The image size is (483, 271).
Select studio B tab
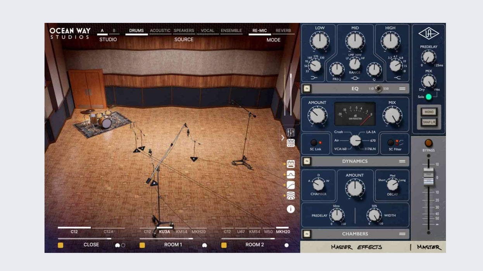point(114,31)
